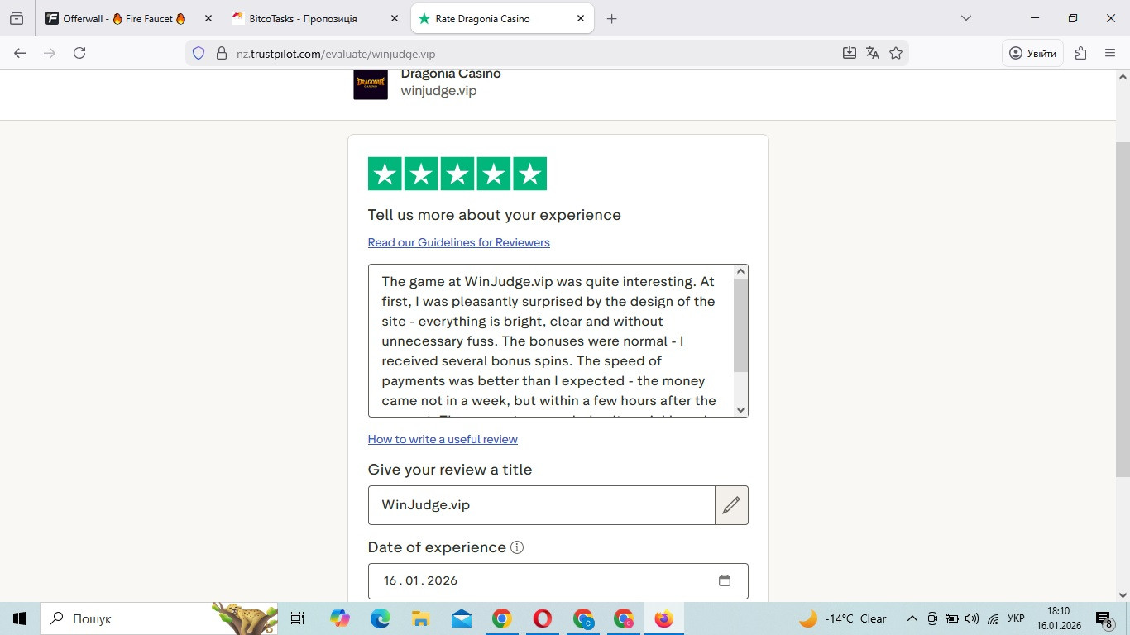Launch Copilot from the taskbar
This screenshot has width=1130, height=635.
point(339,618)
